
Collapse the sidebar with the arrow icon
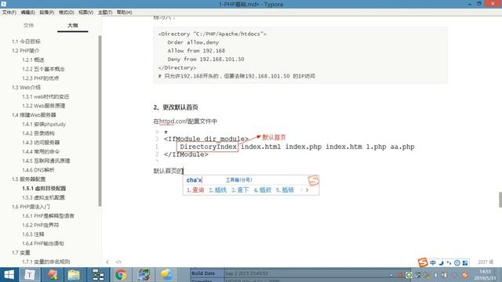107,262
